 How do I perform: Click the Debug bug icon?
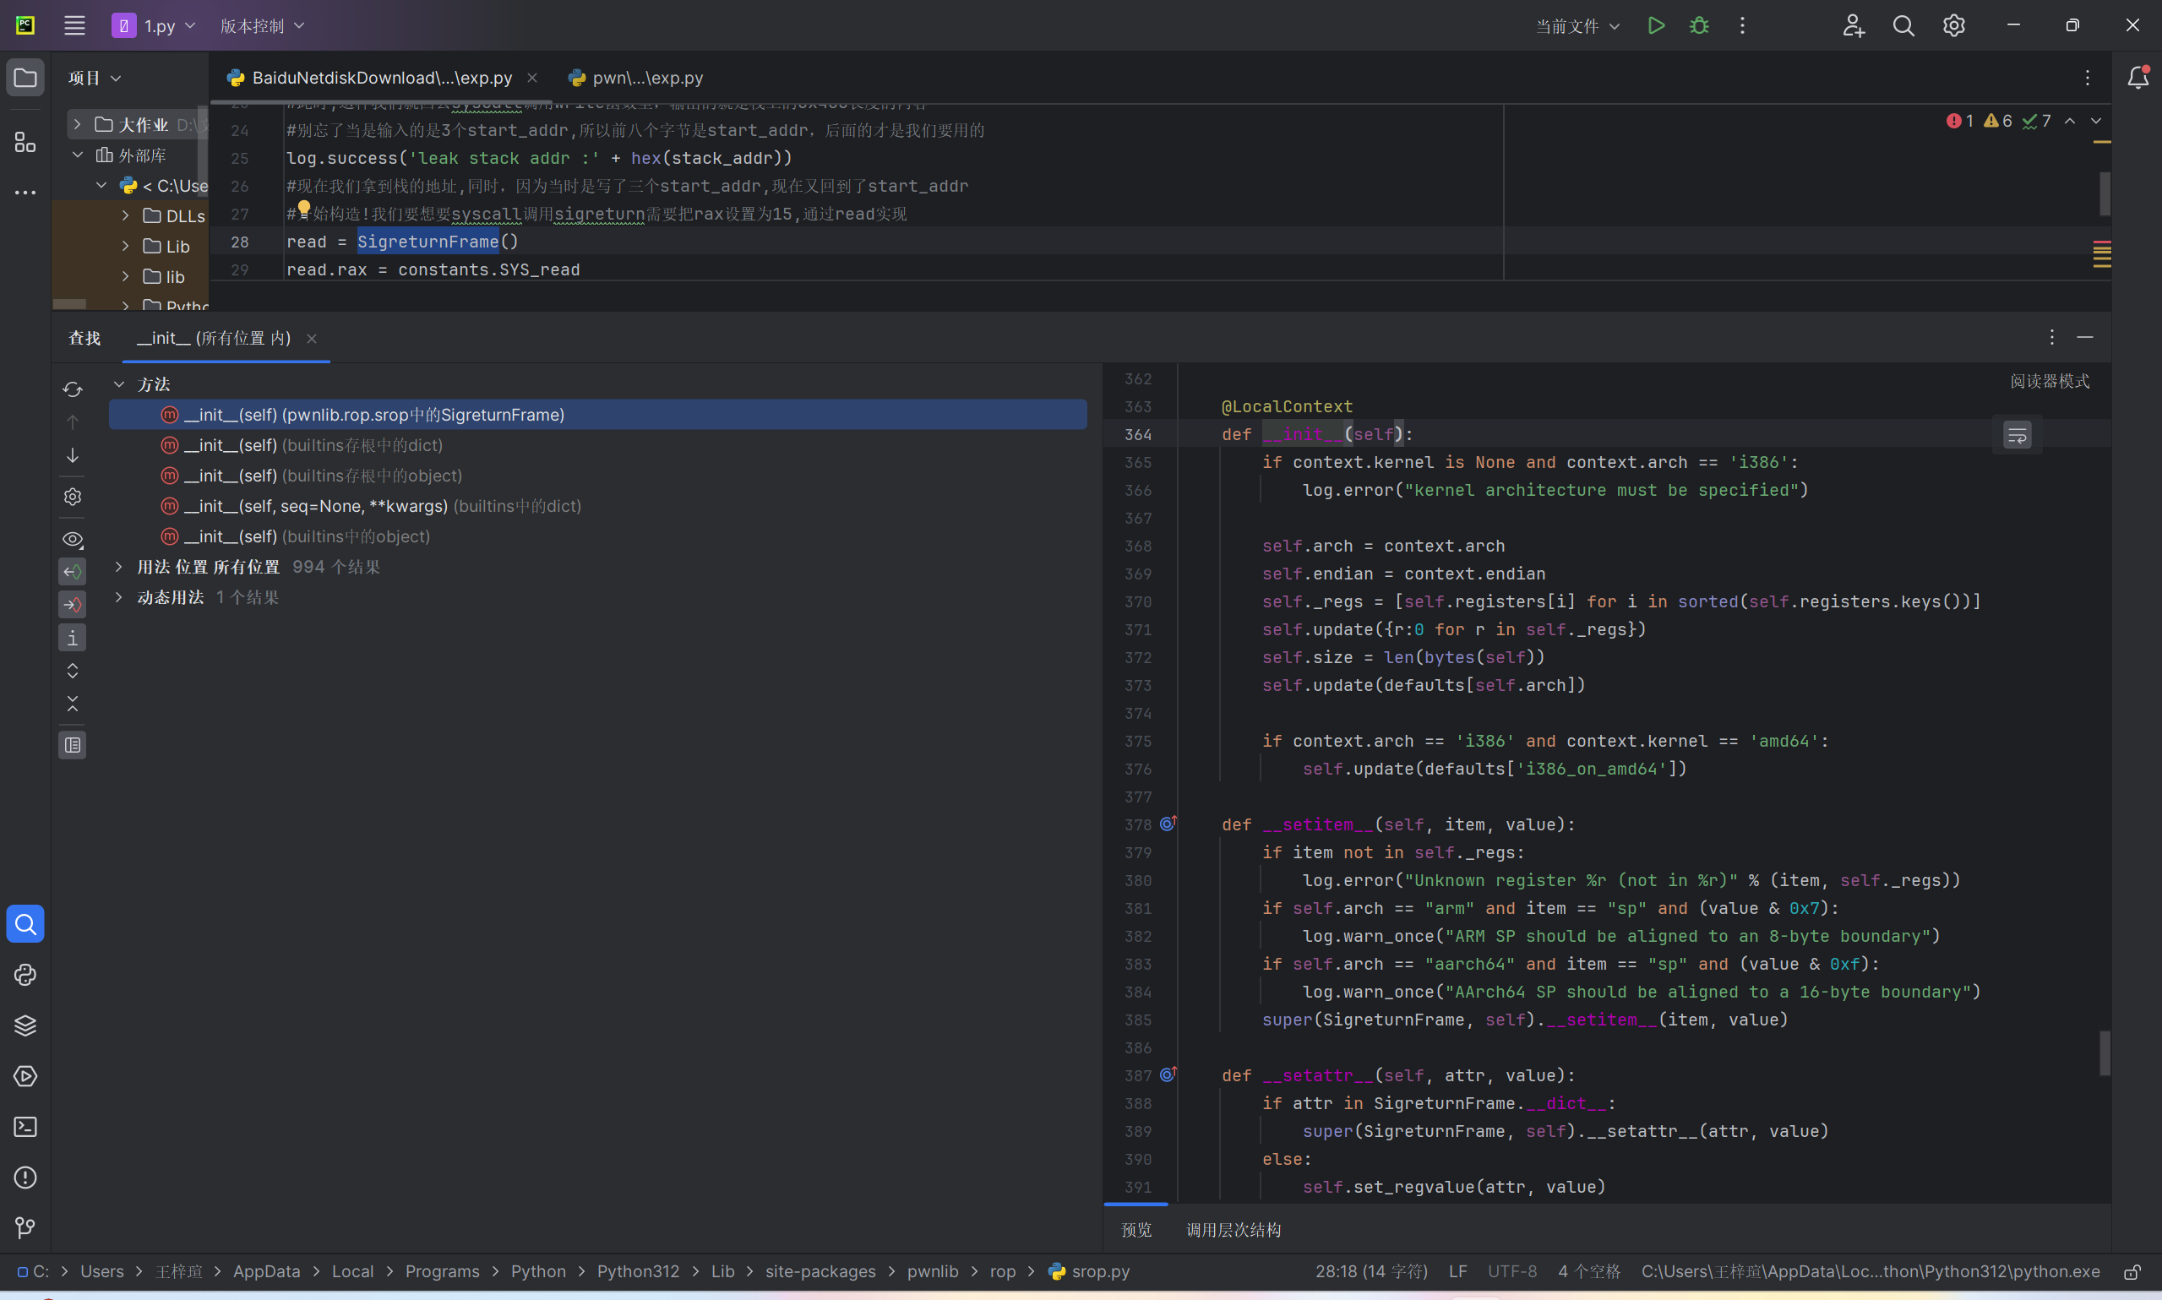1698,25
